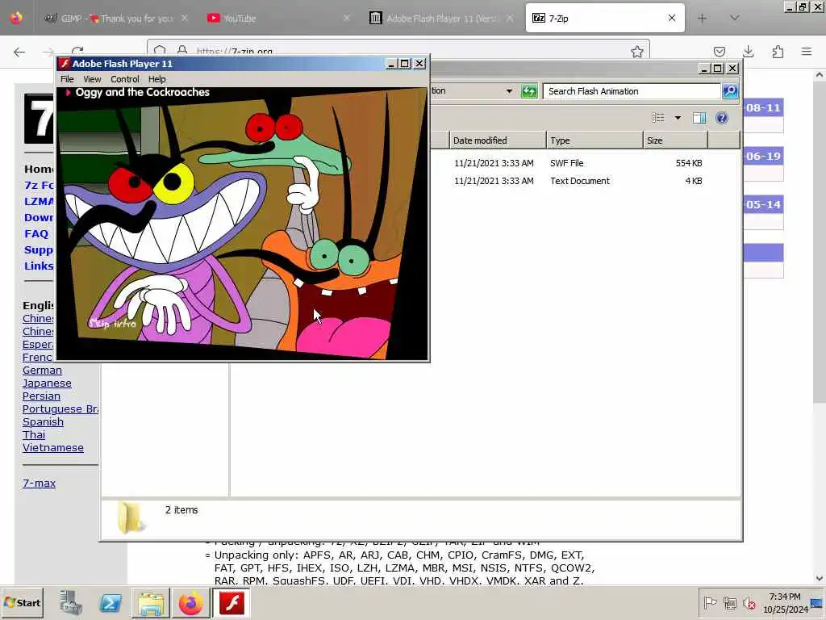Click the muted volume tray icon
826x620 pixels.
pos(749,602)
